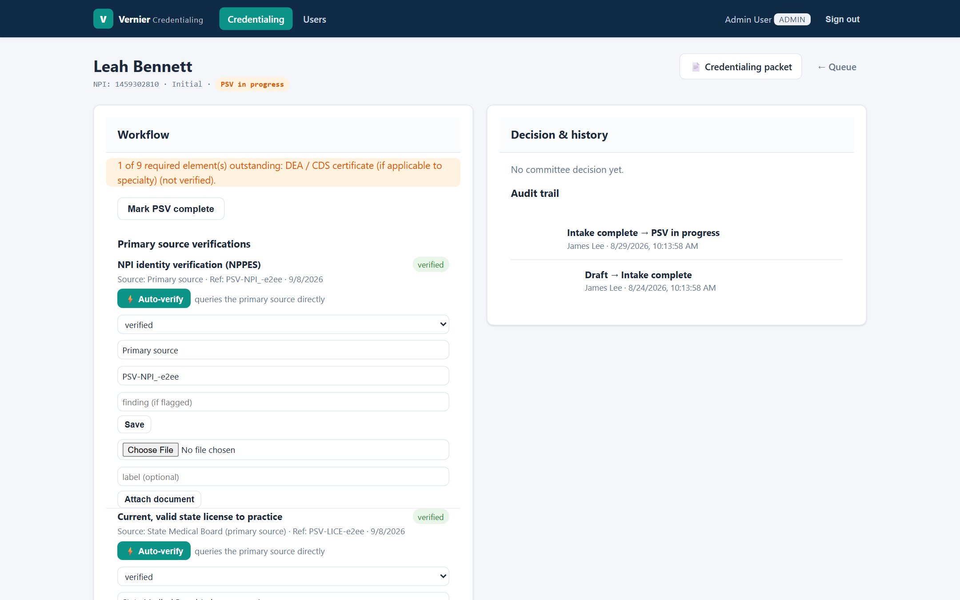This screenshot has height=600, width=960.
Task: Click 'James Lee · 8/24/2026, 10:13:58 AM' timestamp
Action: 650,288
